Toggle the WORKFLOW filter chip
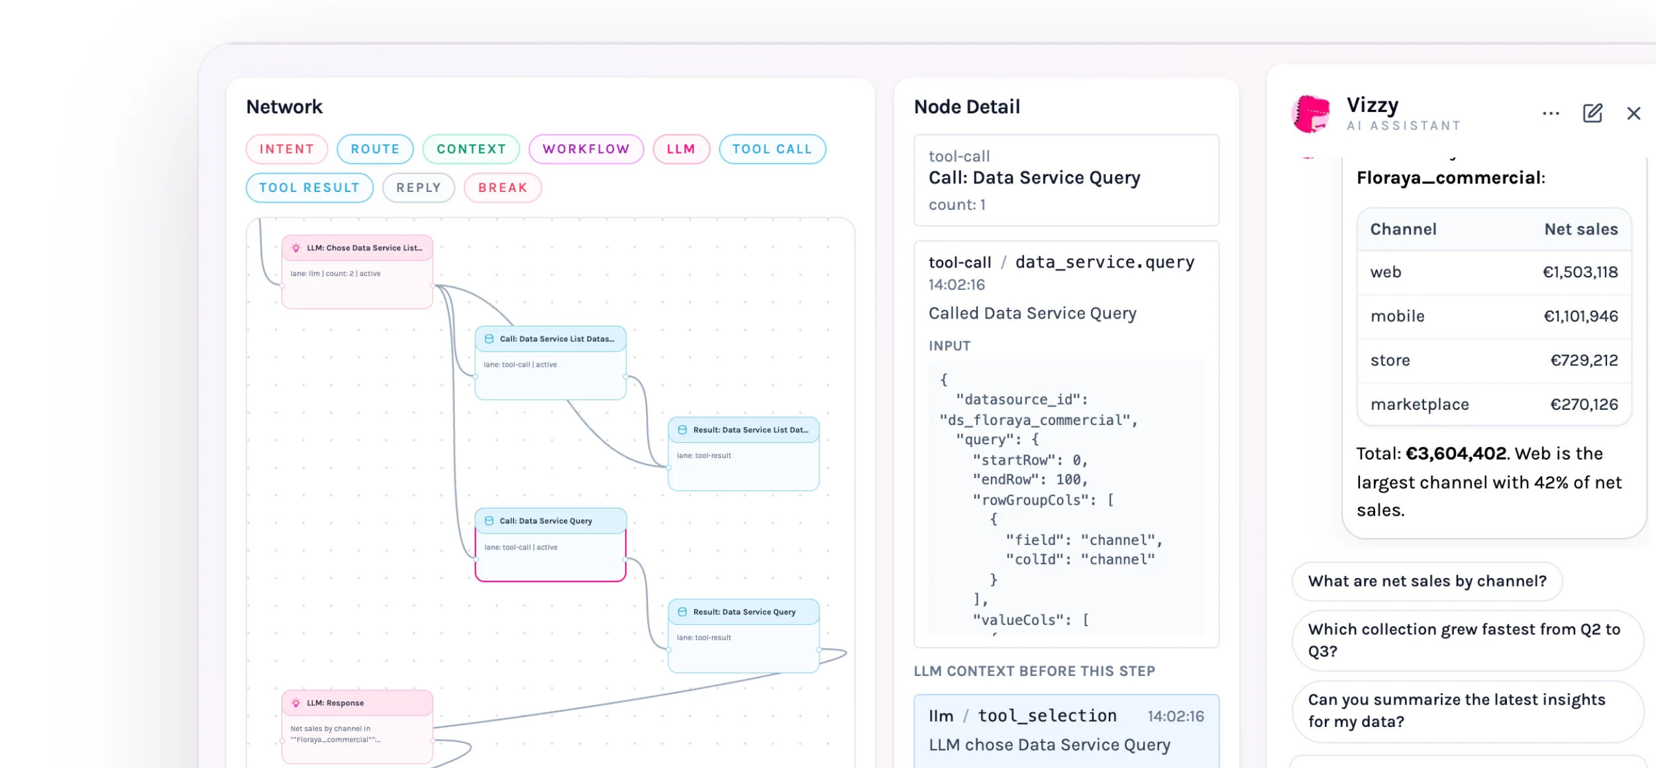 click(586, 149)
